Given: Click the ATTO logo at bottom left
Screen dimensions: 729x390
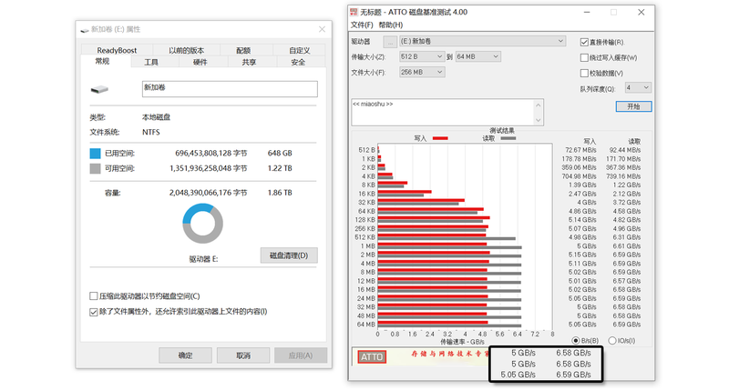Looking at the screenshot, I should [372, 356].
